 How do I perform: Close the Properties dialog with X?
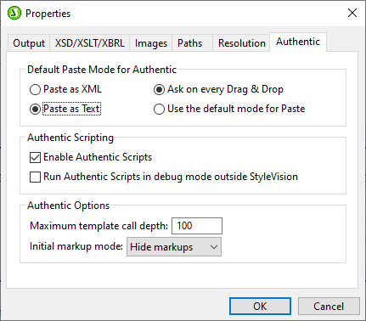click(x=352, y=13)
